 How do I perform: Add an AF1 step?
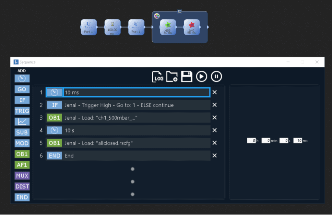coord(22,165)
